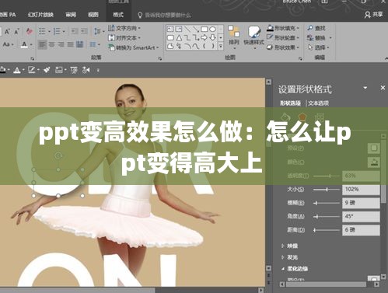Switch to the 审阅 review tab
This screenshot has height=293, width=388.
[71, 15]
